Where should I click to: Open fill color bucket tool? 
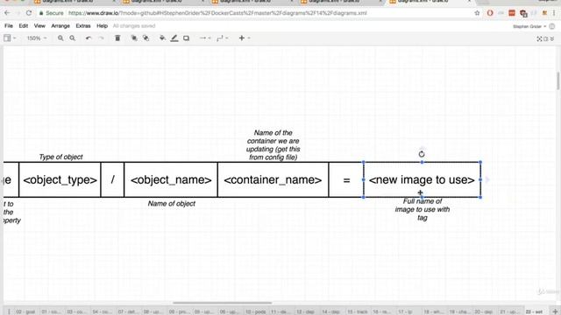click(x=162, y=38)
